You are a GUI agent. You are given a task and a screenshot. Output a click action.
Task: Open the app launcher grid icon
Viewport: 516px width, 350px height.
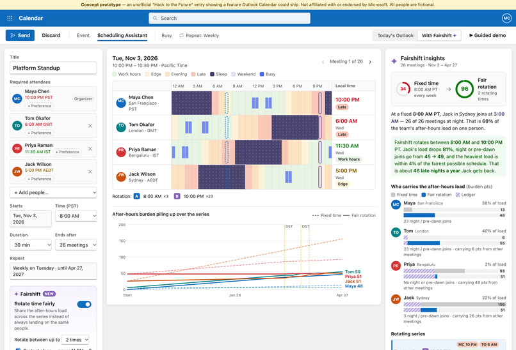pyautogui.click(x=10, y=18)
